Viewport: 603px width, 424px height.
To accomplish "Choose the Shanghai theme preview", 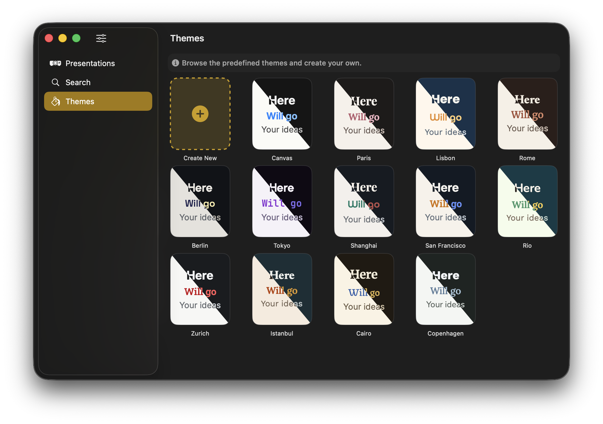I will click(x=364, y=201).
